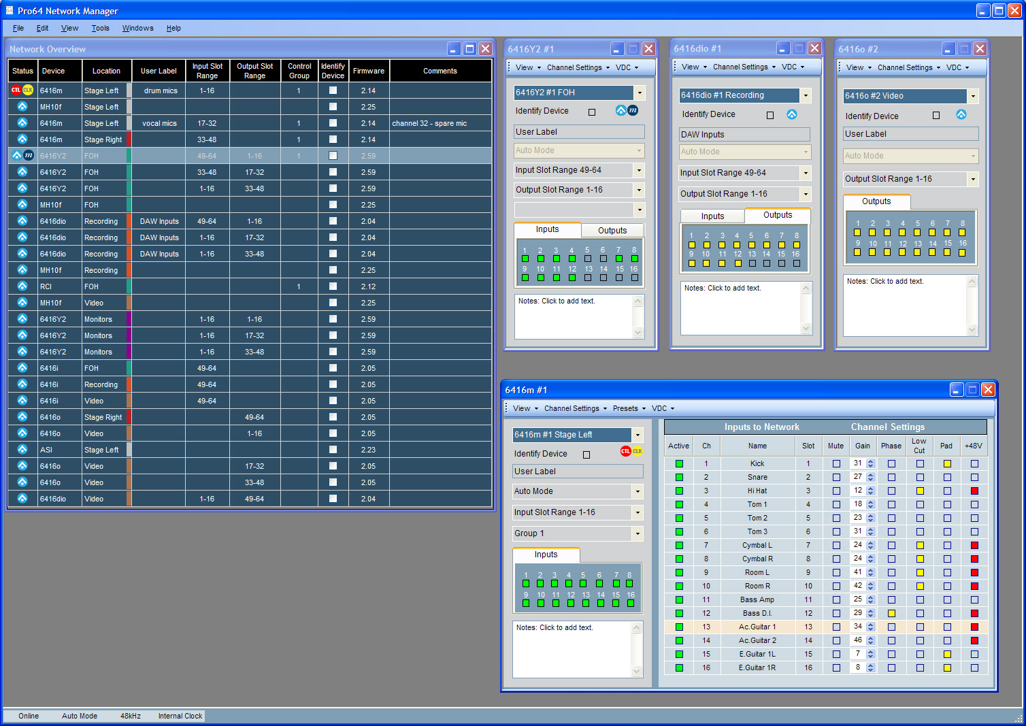This screenshot has width=1026, height=726.
Task: Click status icon of RCI FOH row
Action: click(x=22, y=286)
